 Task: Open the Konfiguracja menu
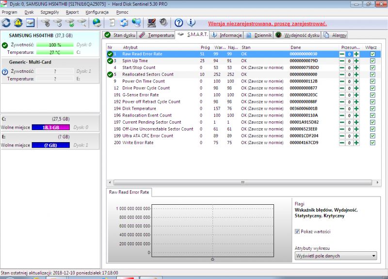click(97, 12)
